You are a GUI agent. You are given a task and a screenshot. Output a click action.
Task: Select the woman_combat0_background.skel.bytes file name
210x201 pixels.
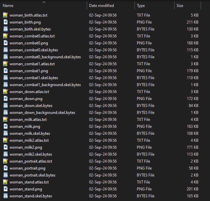coord(45,57)
